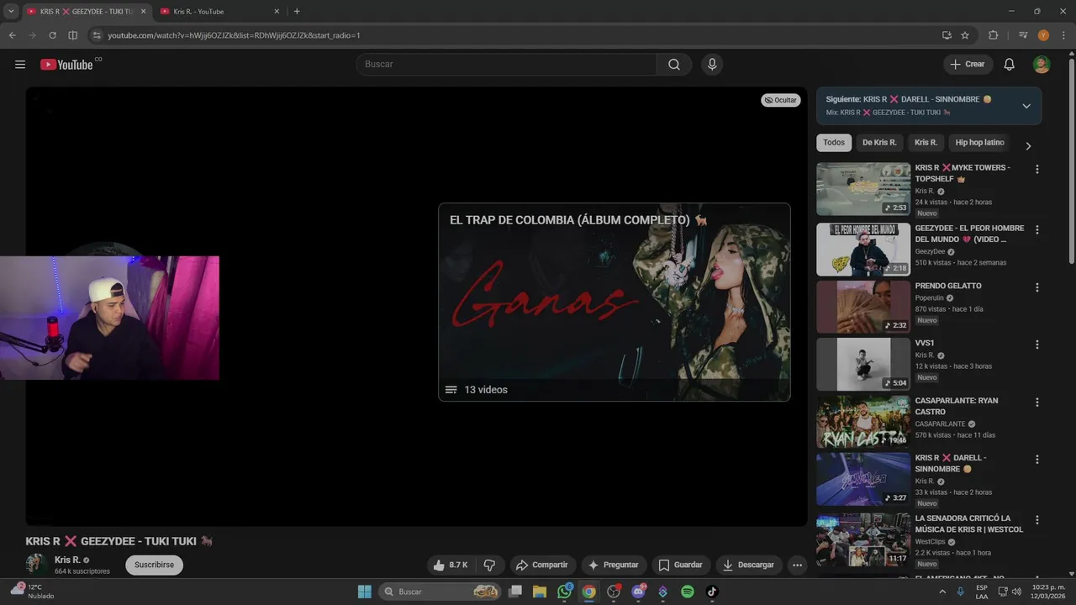
Task: Open TikTok from the taskbar
Action: click(x=711, y=592)
